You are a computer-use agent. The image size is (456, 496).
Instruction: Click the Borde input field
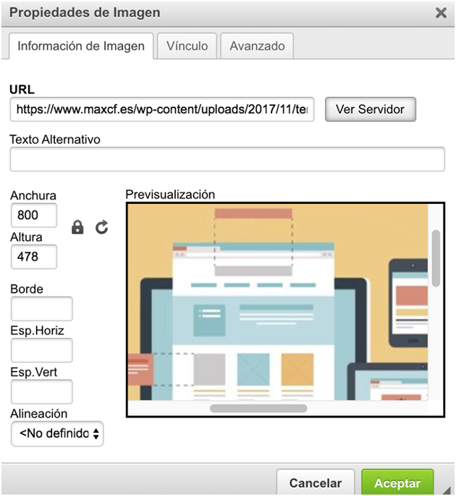(x=42, y=309)
